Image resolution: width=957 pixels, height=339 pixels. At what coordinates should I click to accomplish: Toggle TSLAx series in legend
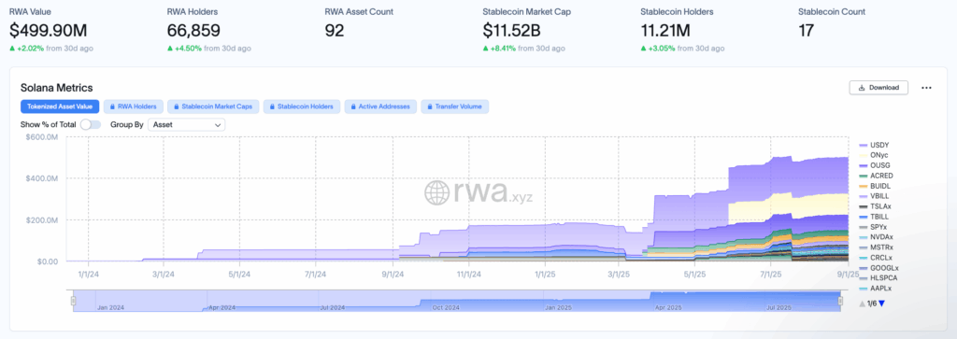[875, 206]
